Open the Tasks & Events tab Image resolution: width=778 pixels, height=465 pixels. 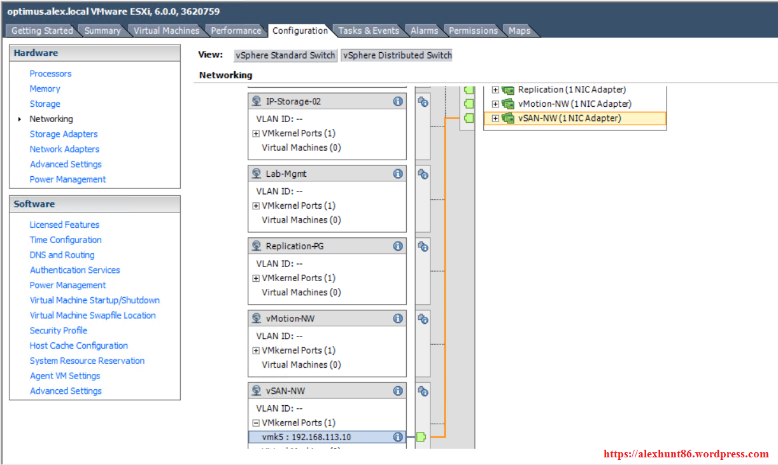pos(369,30)
